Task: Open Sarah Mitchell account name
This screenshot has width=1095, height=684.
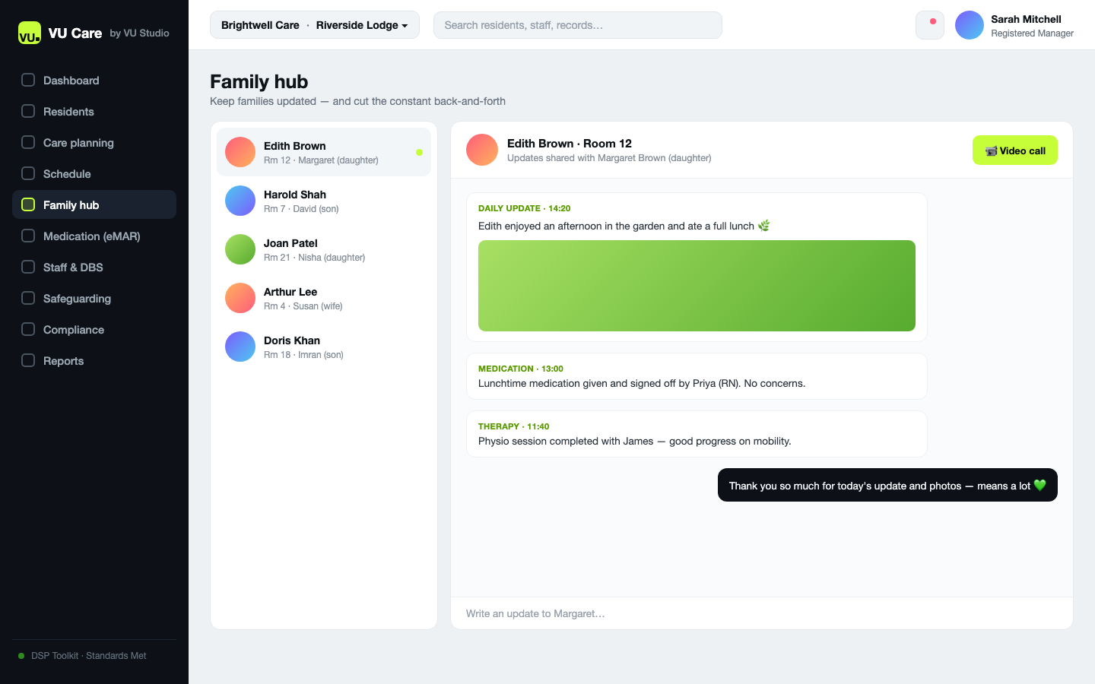Action: tap(1026, 19)
